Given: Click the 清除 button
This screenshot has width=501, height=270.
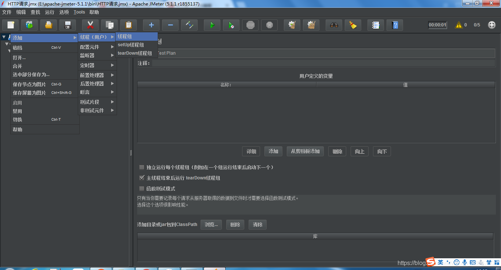Looking at the screenshot, I should (257, 225).
